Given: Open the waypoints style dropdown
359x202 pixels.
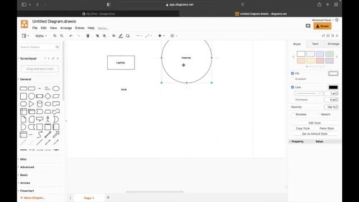Looking at the screenshot, I should coord(148,36).
